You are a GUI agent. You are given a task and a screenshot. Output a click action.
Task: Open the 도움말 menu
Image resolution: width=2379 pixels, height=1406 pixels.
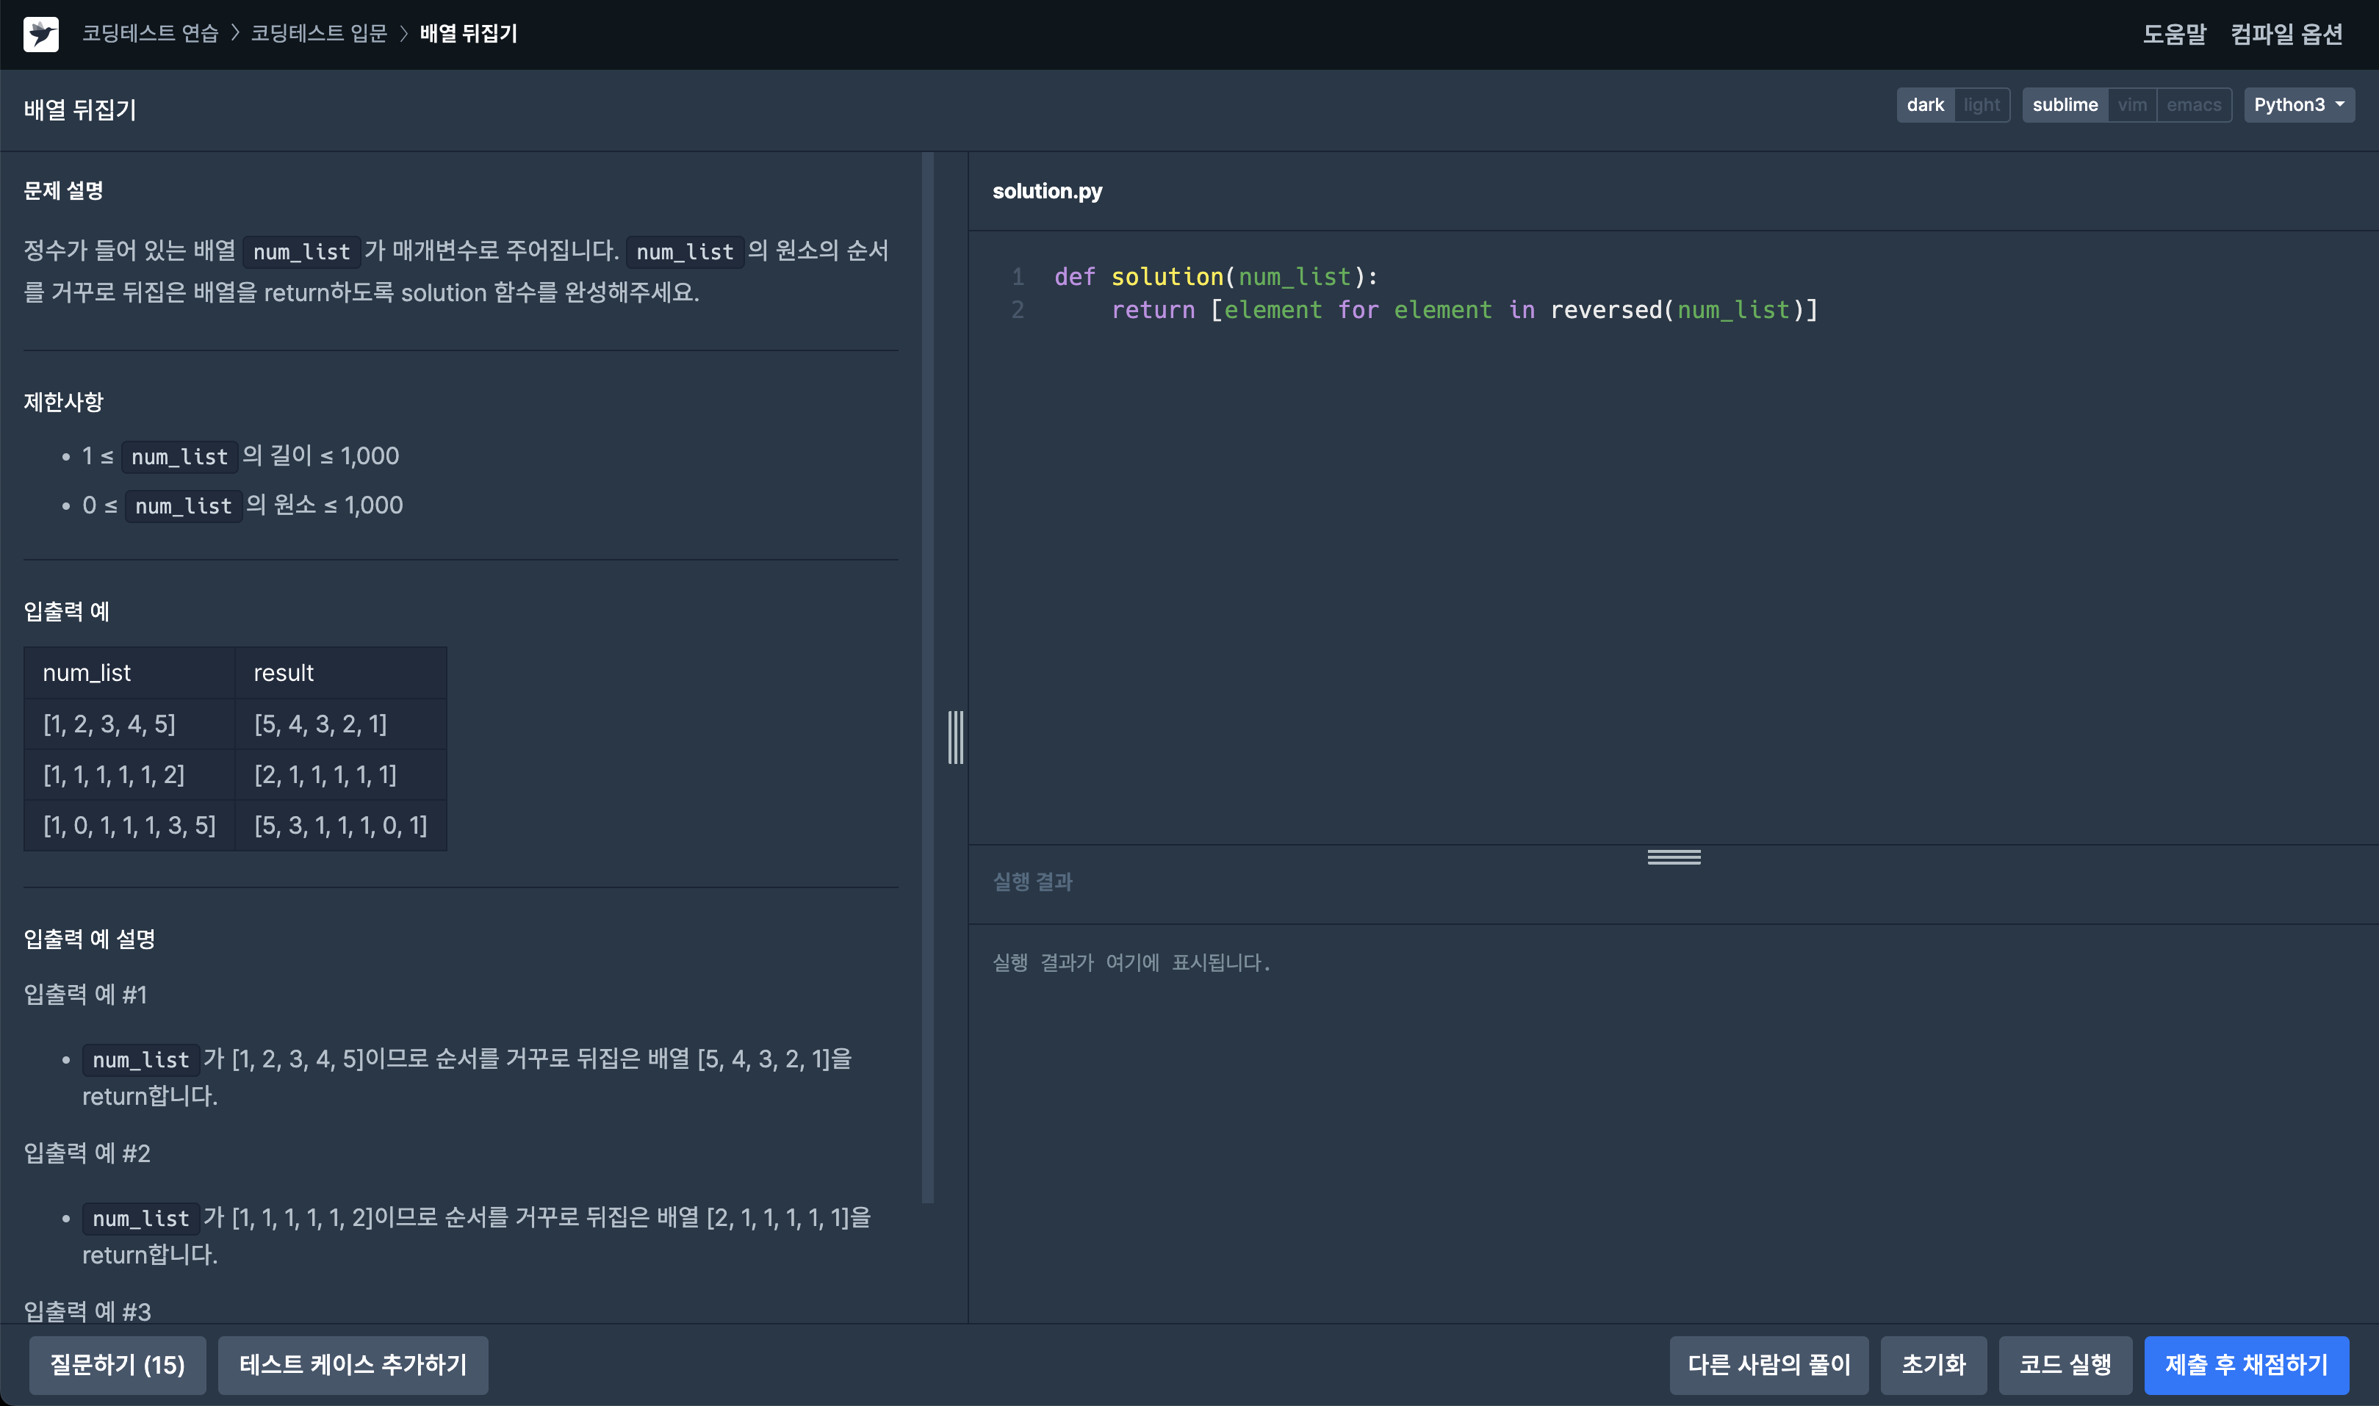click(x=2173, y=33)
